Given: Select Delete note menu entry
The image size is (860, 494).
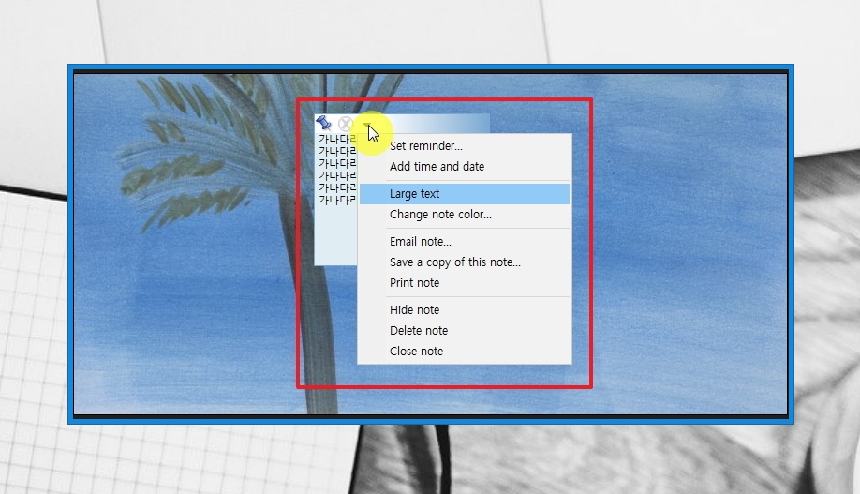Looking at the screenshot, I should 465,331.
